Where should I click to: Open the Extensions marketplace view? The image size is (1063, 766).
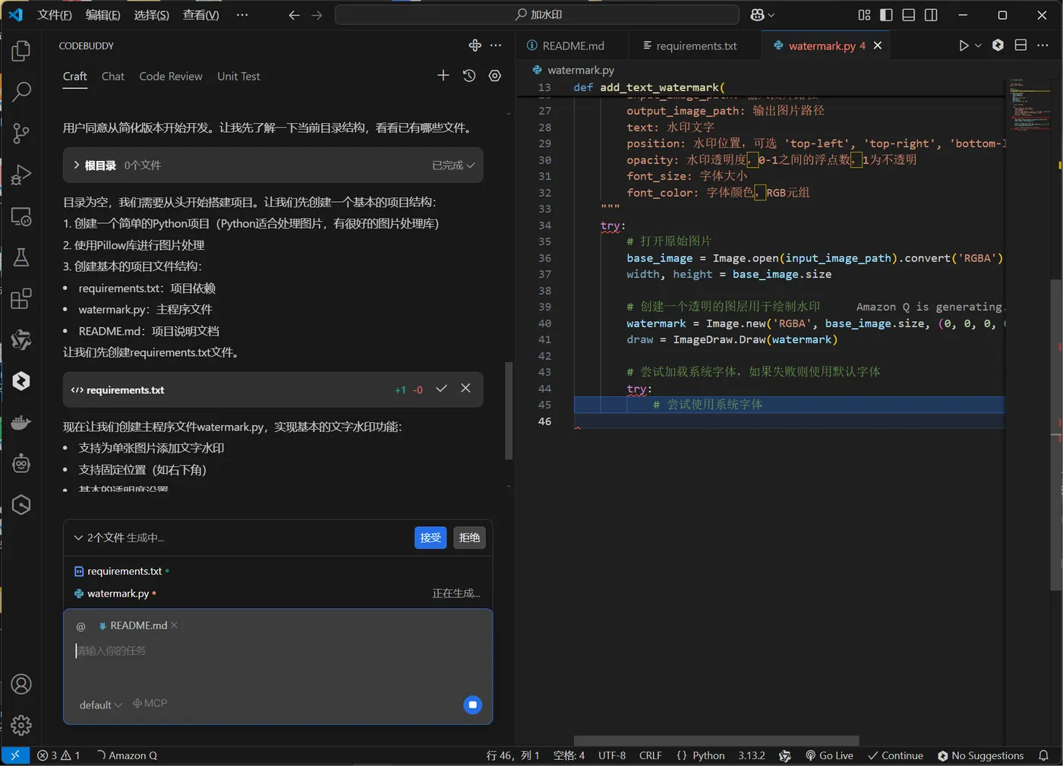[x=21, y=298]
